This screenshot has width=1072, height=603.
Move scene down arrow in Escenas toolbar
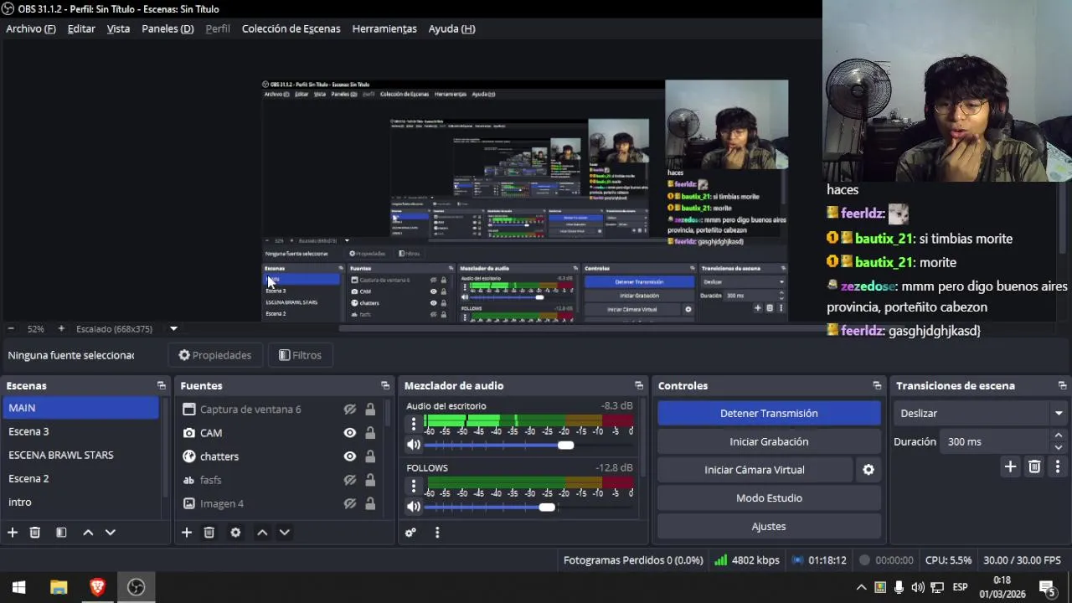point(110,533)
